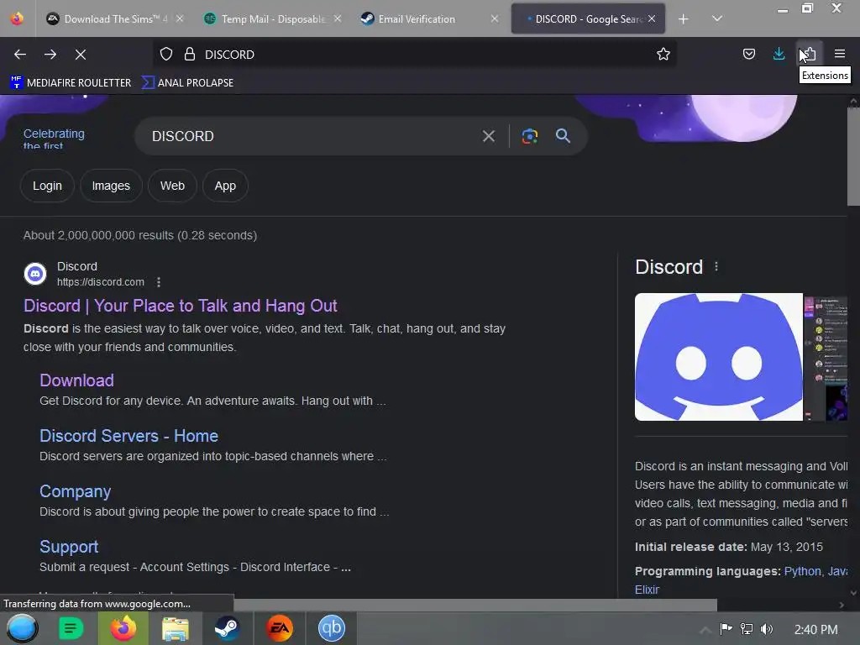860x645 pixels.
Task: Open Python programming language link
Action: pyautogui.click(x=802, y=571)
